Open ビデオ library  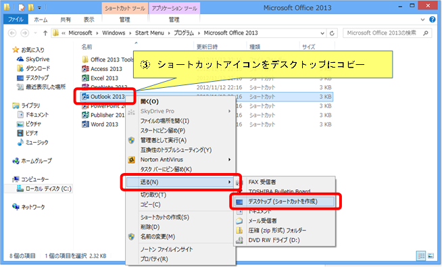tap(32, 133)
